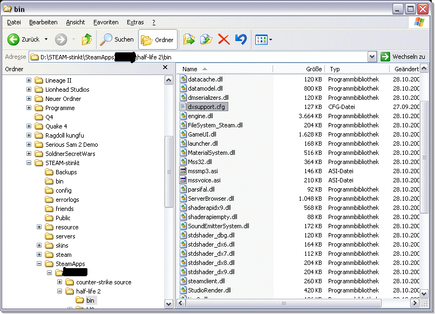Click file list vertical scrollbar thumb
The height and width of the screenshot is (314, 435).
(x=424, y=157)
